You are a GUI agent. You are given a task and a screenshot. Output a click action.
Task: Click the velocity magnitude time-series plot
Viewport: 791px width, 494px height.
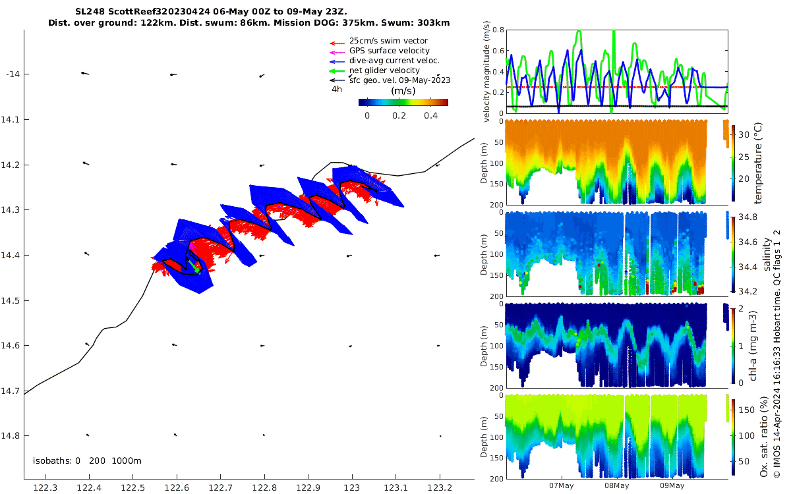pos(617,72)
